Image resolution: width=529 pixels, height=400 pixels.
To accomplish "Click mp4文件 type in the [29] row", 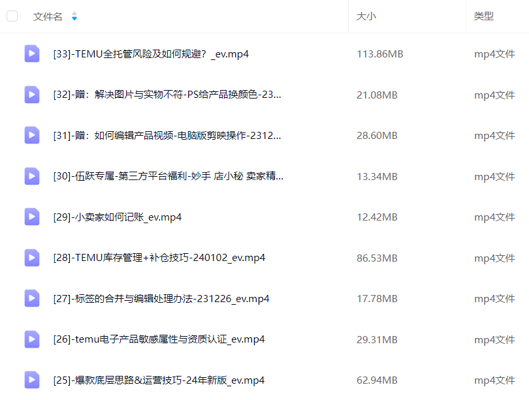I will pos(494,217).
